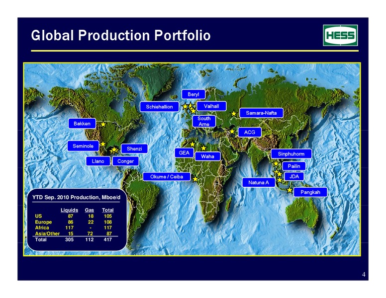Select the GEA map label
Image resolution: width=386 pixels, height=298 pixels.
point(184,152)
